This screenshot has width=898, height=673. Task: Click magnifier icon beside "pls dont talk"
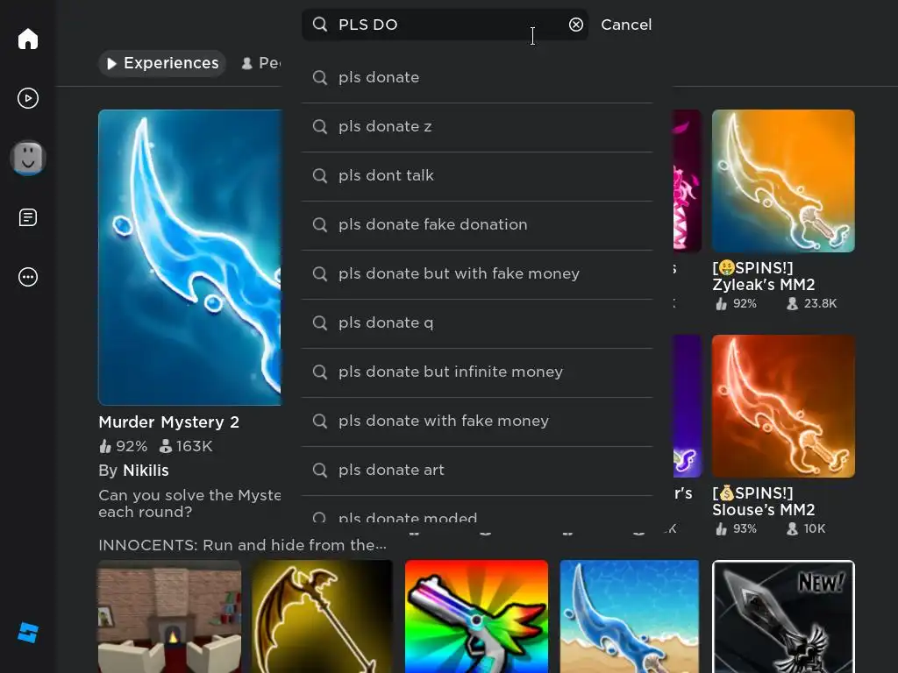pos(320,175)
